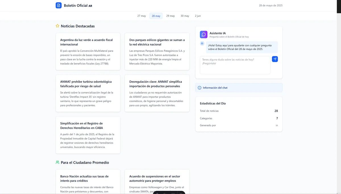The width and height of the screenshot is (341, 194).
Task: Click the info icon beside Información del chat
Action: [x=199, y=88]
